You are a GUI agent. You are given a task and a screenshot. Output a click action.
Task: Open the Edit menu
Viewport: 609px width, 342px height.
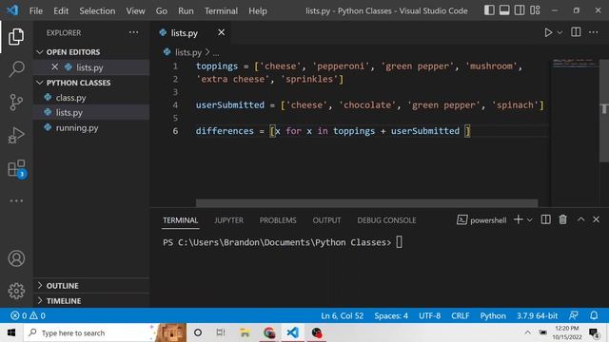(61, 10)
